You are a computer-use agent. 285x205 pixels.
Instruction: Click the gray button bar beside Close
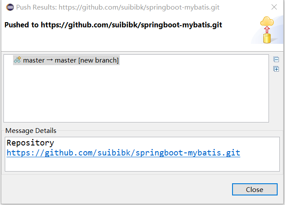pyautogui.click(x=116, y=189)
